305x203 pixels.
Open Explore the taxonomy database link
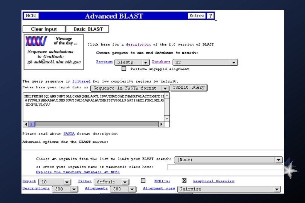pos(78,172)
